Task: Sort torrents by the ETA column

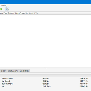Action: click(x=36, y=13)
